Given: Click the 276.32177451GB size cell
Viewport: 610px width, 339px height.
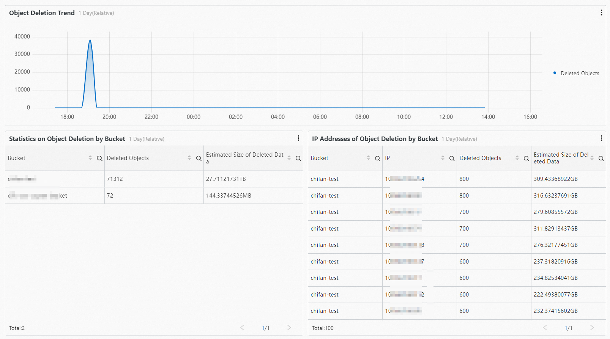Looking at the screenshot, I should tap(568, 245).
